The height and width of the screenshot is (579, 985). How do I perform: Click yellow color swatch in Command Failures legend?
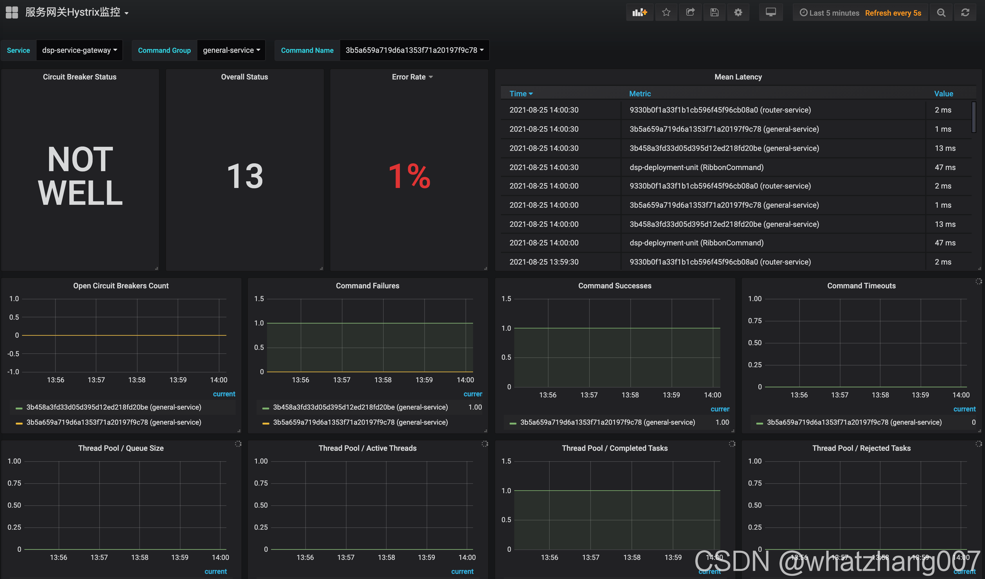[x=266, y=423]
